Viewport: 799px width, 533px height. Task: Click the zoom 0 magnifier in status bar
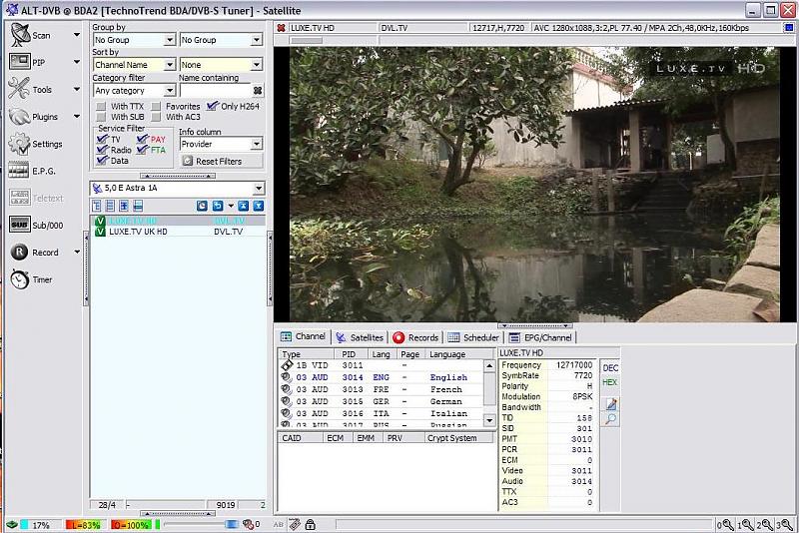click(726, 524)
